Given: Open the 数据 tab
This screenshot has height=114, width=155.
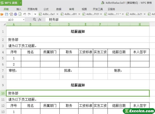Looking at the screenshot, I should point(59,9).
